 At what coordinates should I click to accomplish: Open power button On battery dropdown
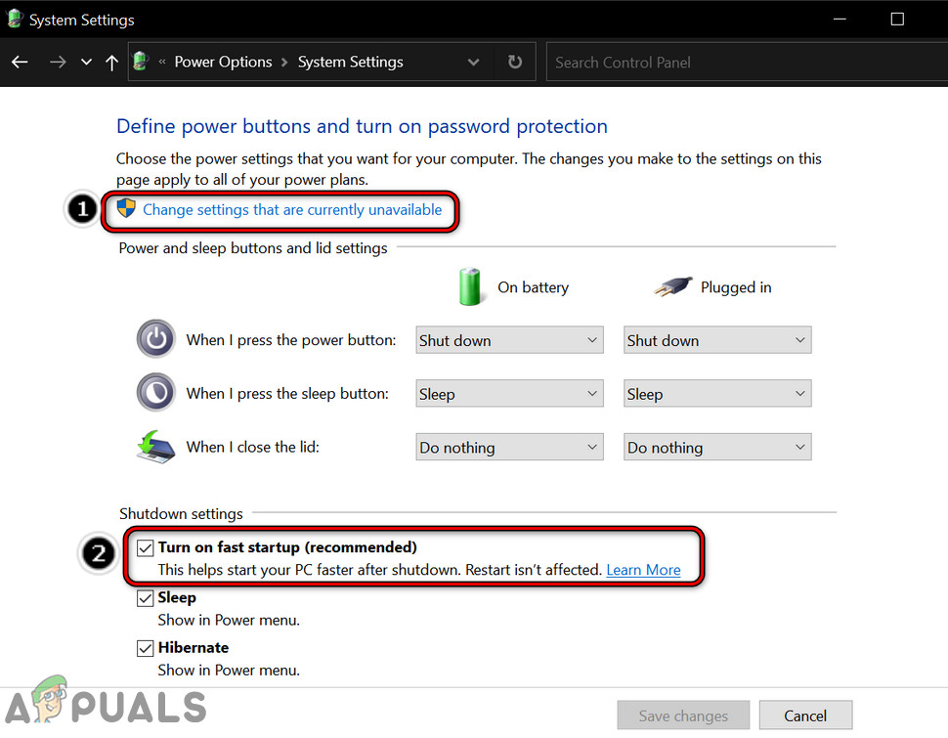click(508, 340)
